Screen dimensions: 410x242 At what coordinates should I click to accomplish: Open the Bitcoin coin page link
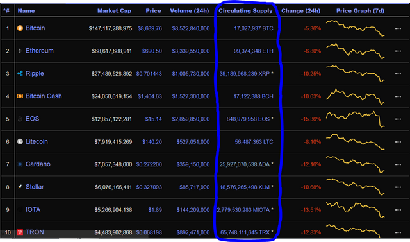pos(35,28)
